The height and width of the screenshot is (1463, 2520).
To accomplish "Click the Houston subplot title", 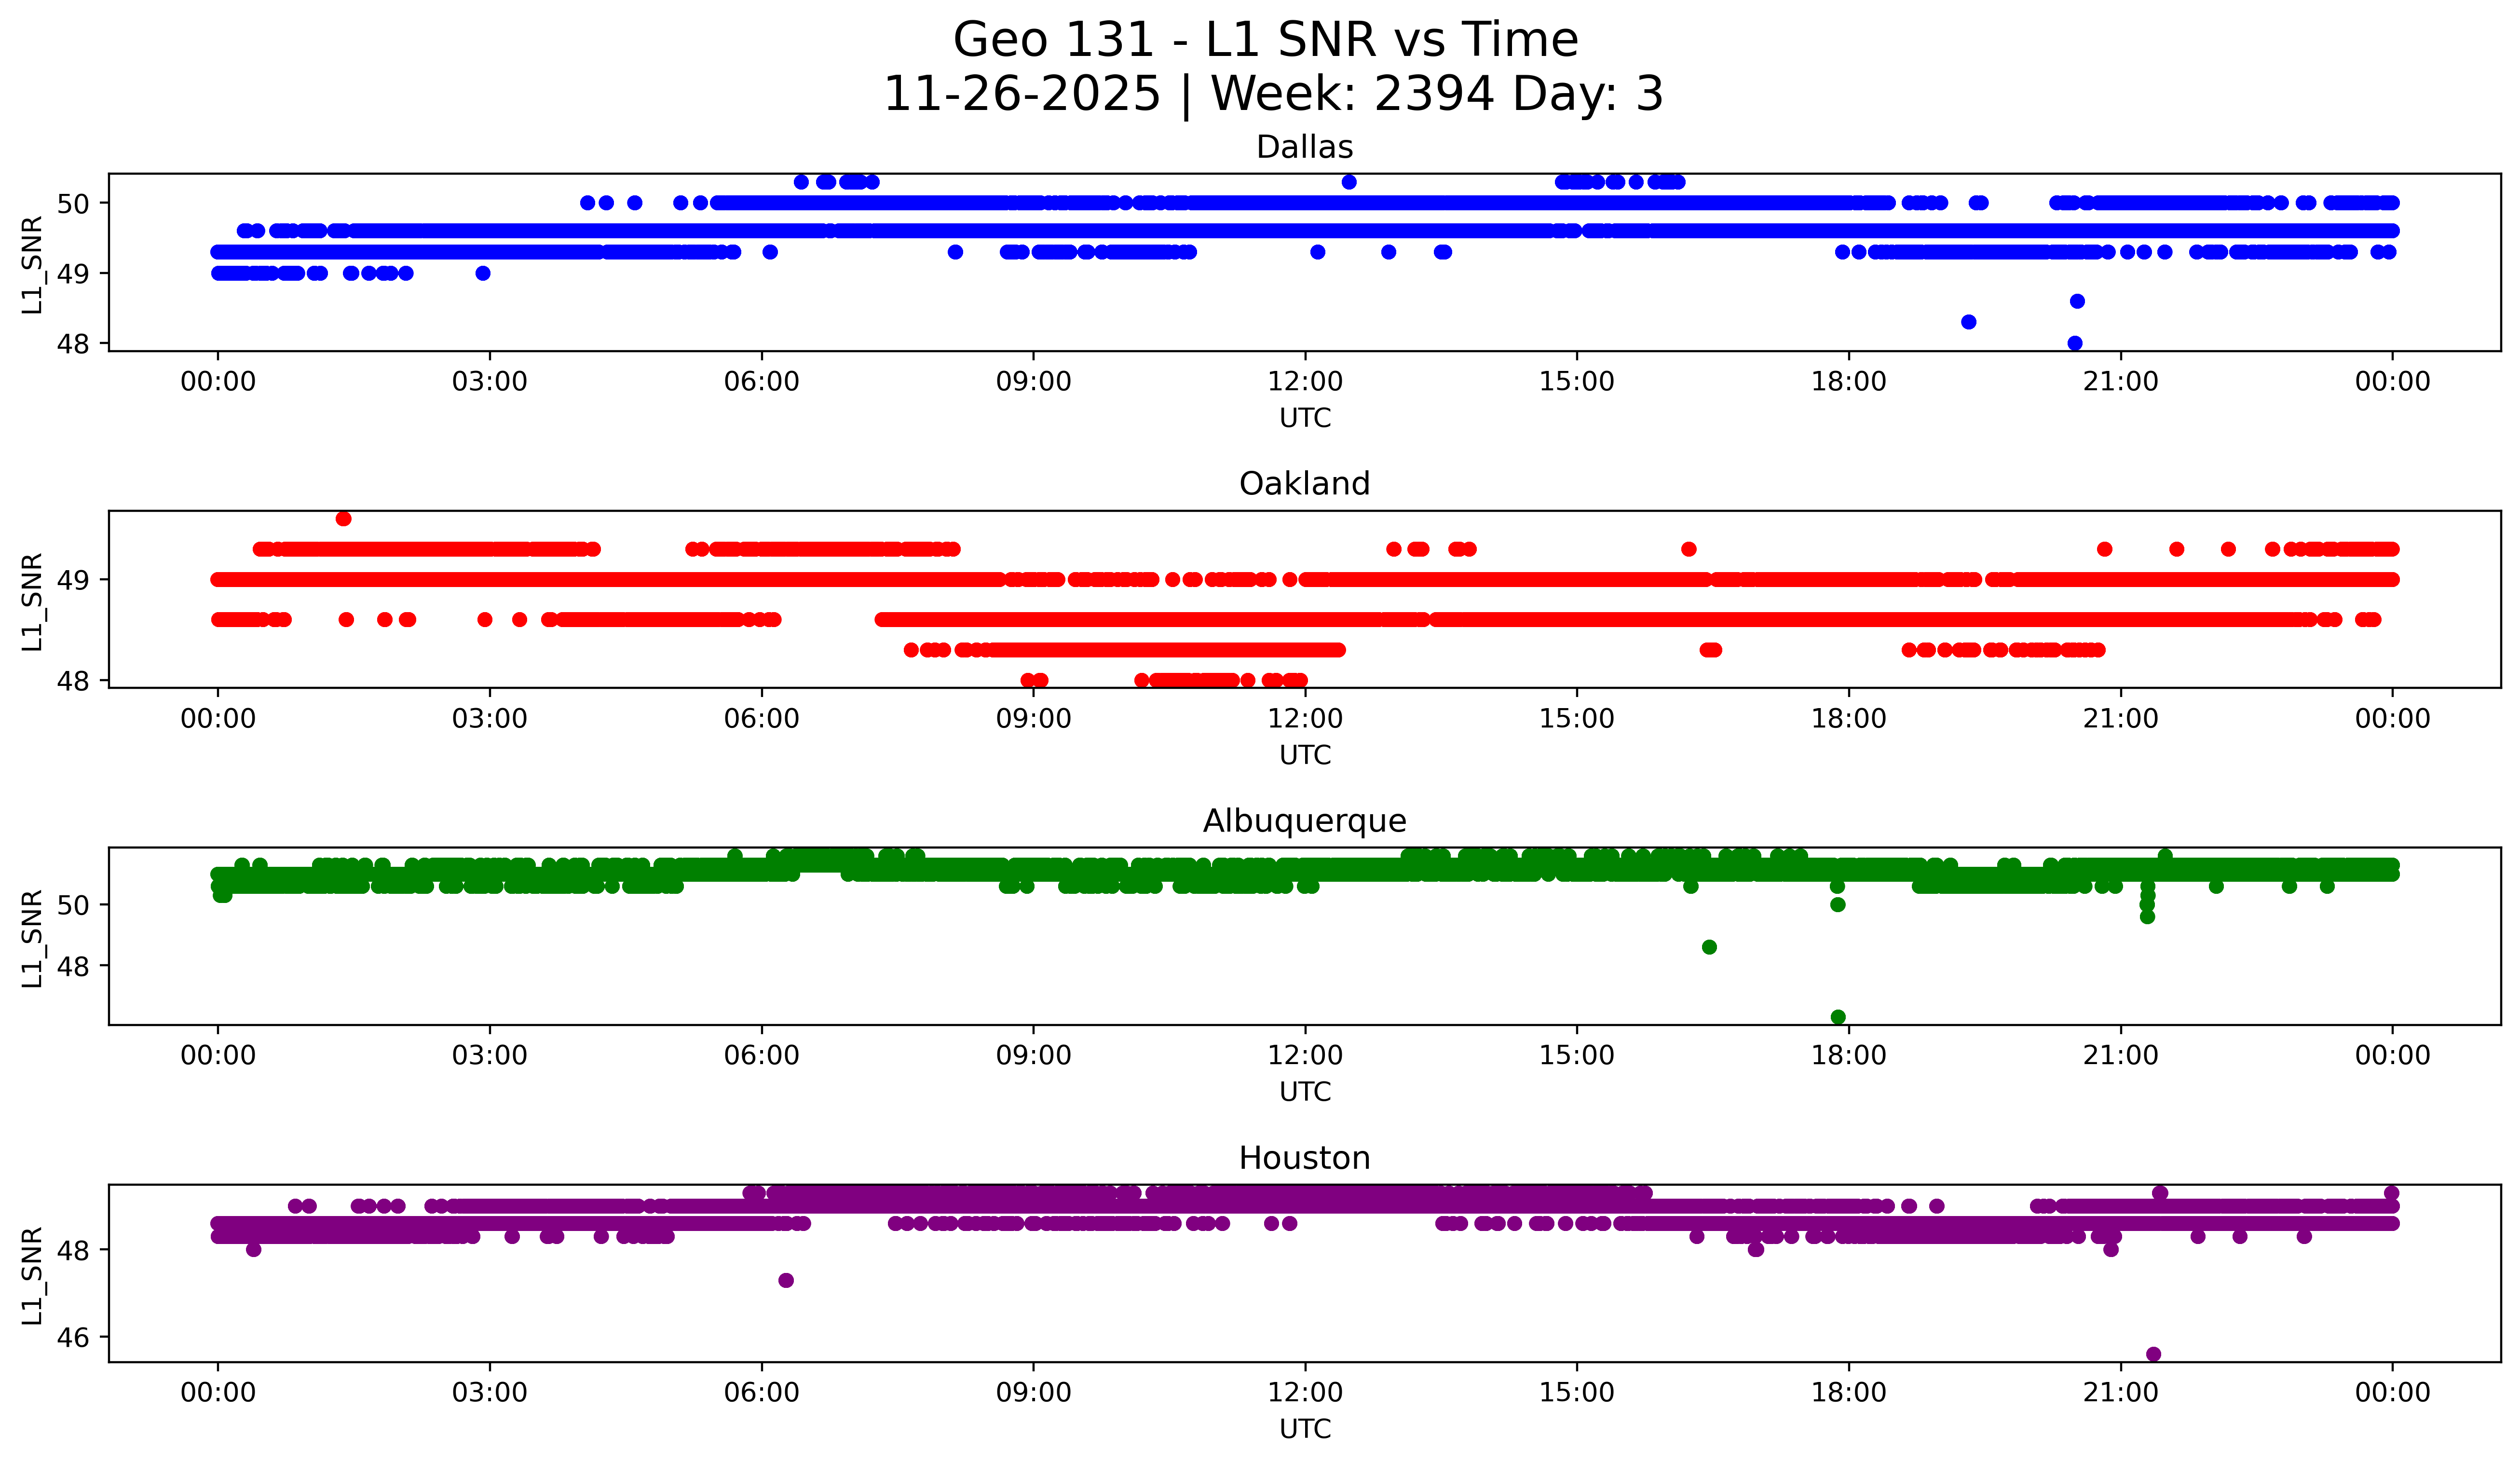I will click(1304, 1158).
